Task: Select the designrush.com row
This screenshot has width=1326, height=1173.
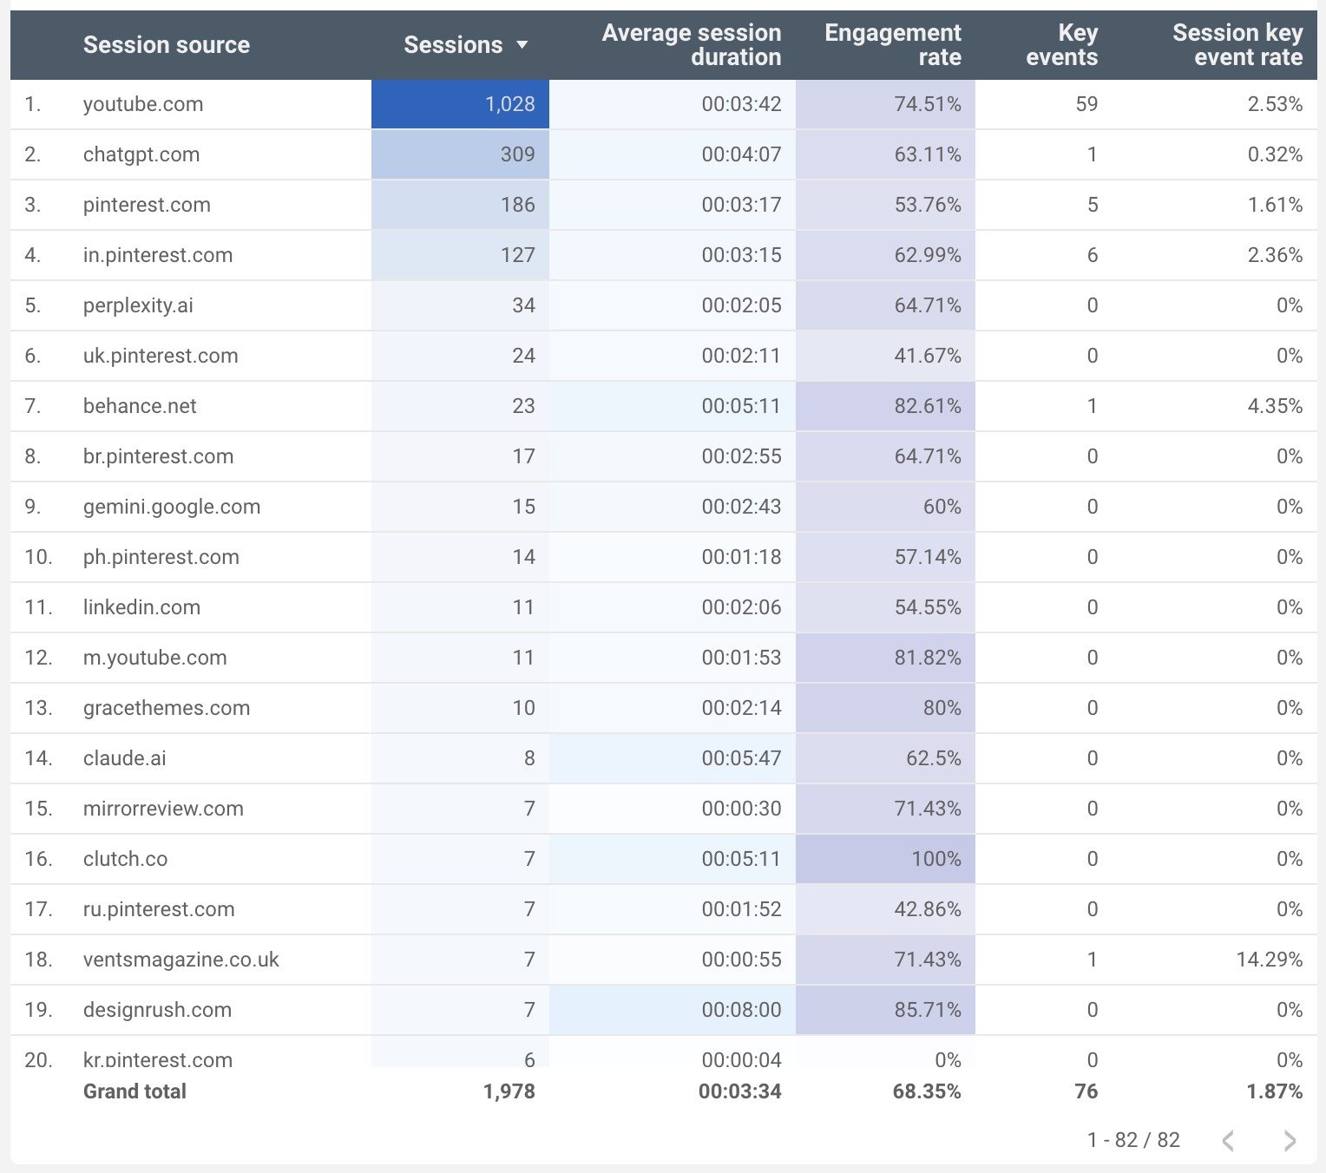Action: click(x=157, y=1010)
